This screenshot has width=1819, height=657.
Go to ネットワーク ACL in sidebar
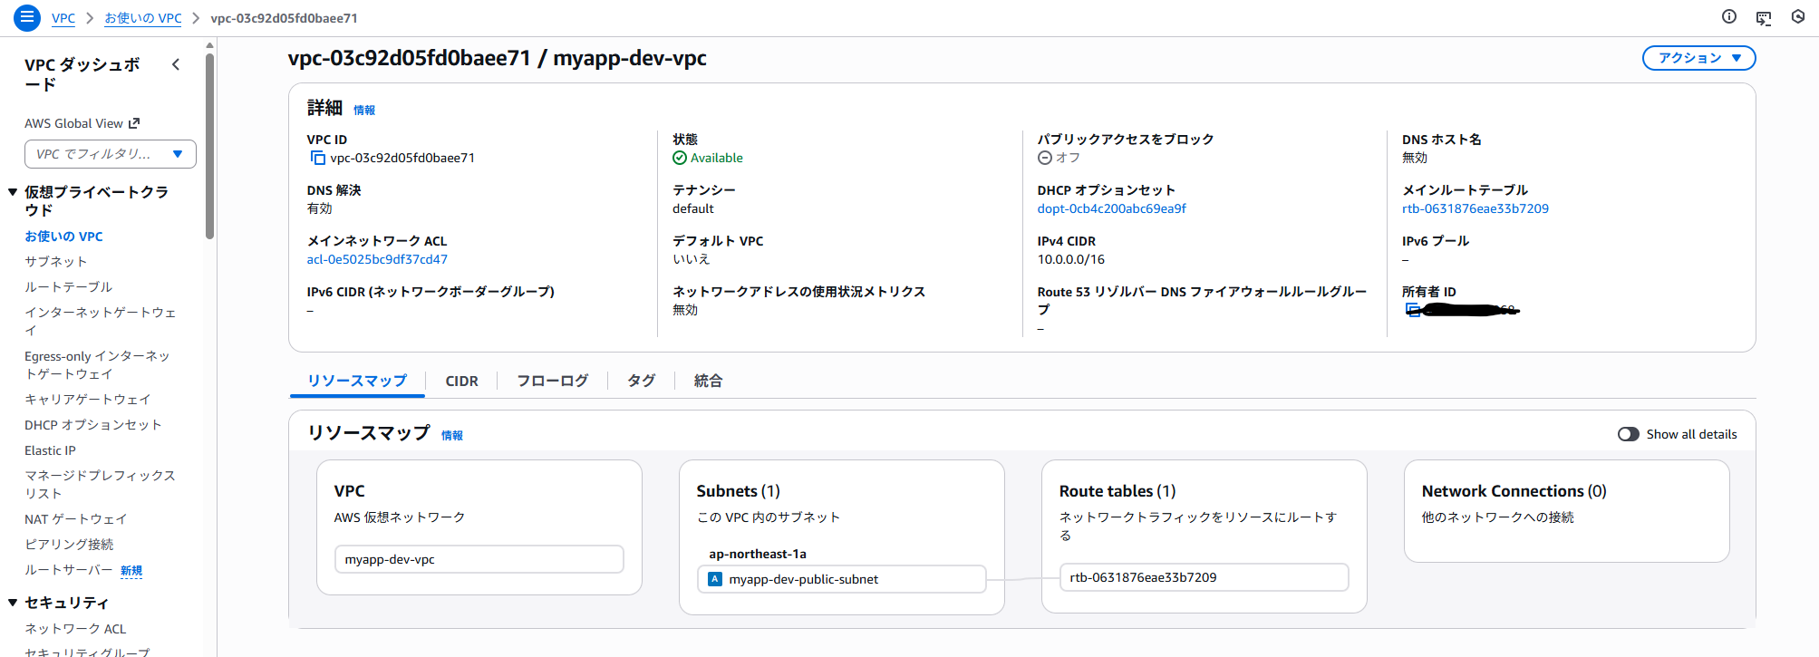click(x=75, y=629)
